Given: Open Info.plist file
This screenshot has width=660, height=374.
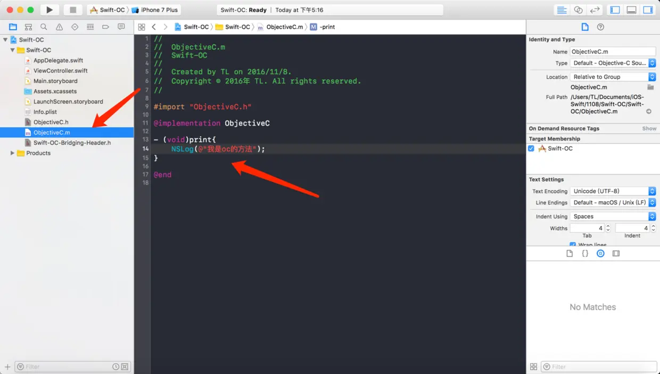Looking at the screenshot, I should (x=45, y=112).
